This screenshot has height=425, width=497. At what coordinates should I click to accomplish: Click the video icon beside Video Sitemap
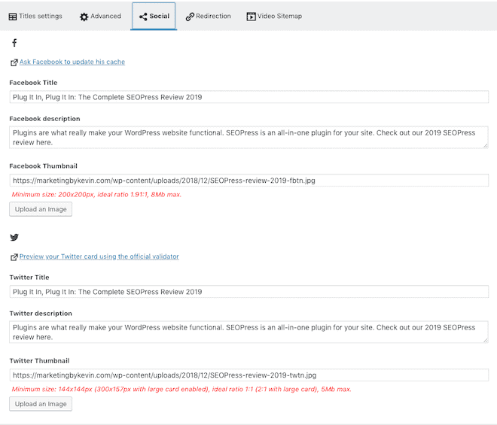tap(251, 17)
